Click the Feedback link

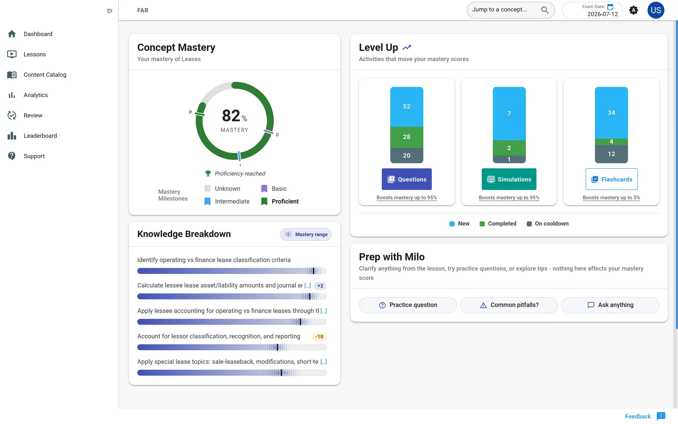[638, 416]
